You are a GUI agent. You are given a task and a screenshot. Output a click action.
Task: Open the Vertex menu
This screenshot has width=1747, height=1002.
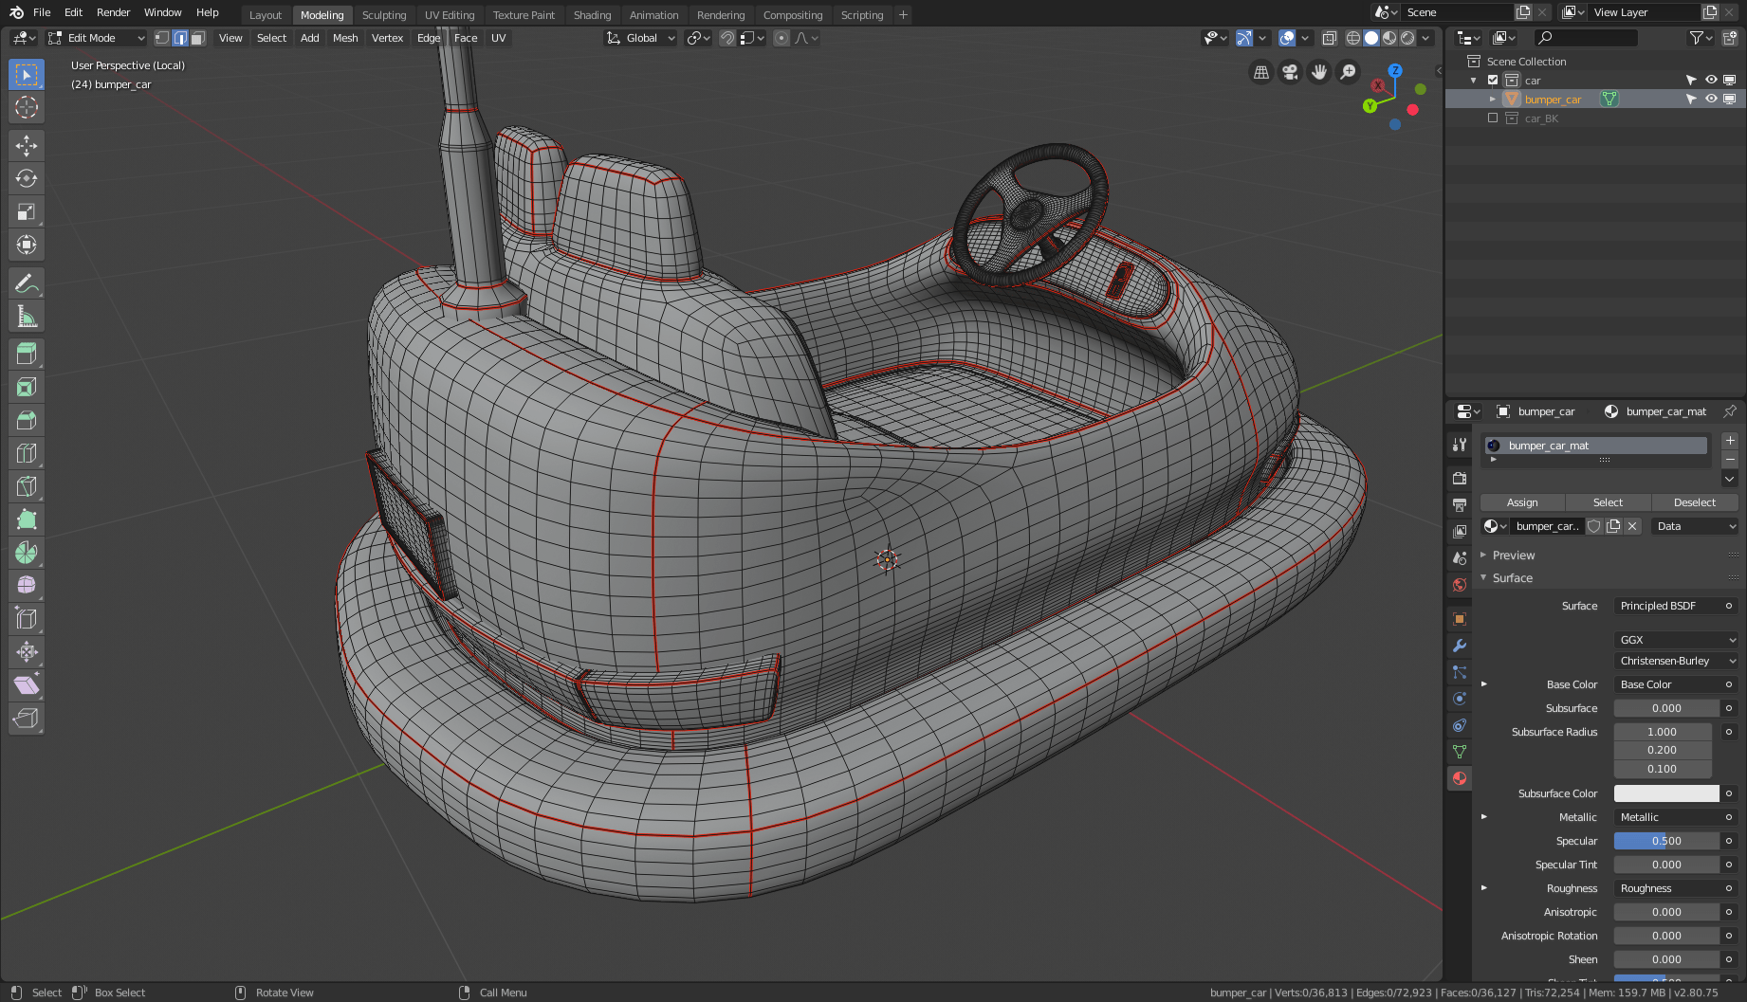[387, 38]
